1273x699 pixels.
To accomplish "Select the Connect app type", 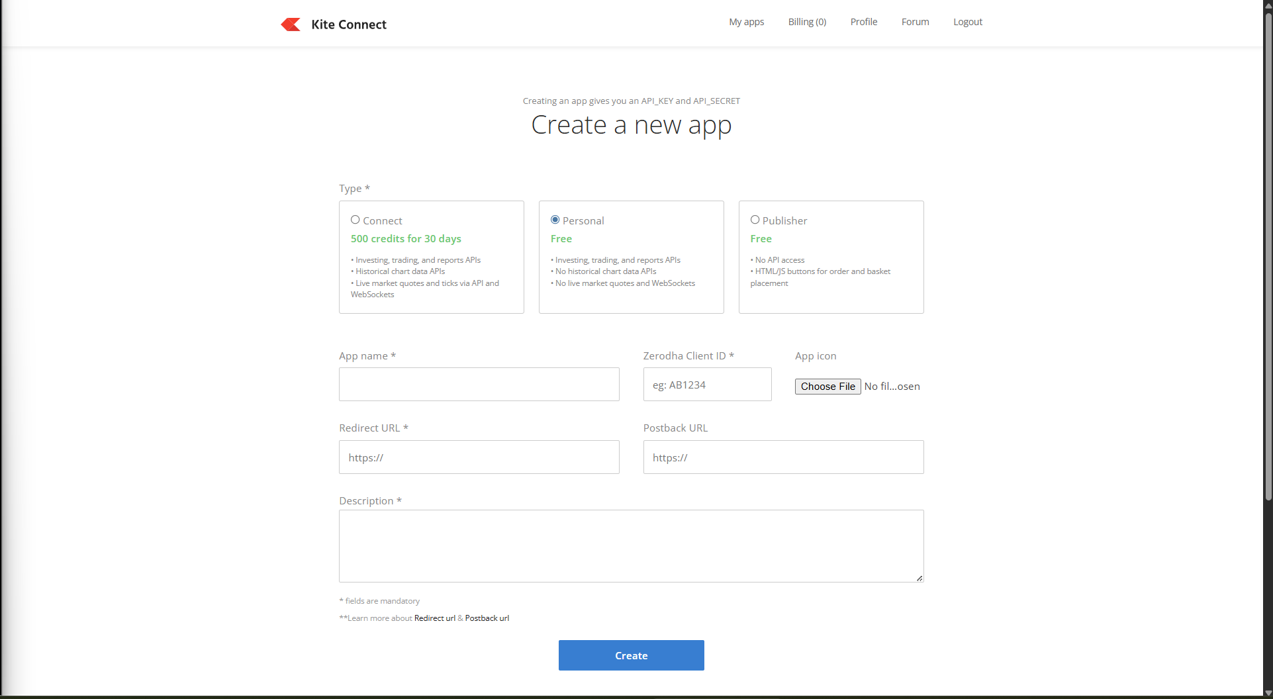I will click(x=355, y=219).
